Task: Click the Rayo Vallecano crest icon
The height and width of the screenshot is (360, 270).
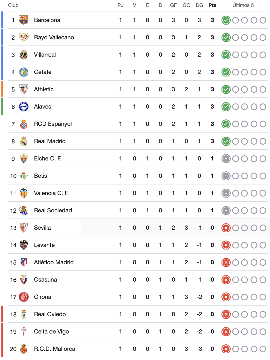Action: coord(24,37)
